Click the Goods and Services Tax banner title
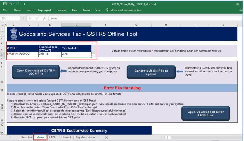This screenshot has width=244, height=141. click(78, 34)
